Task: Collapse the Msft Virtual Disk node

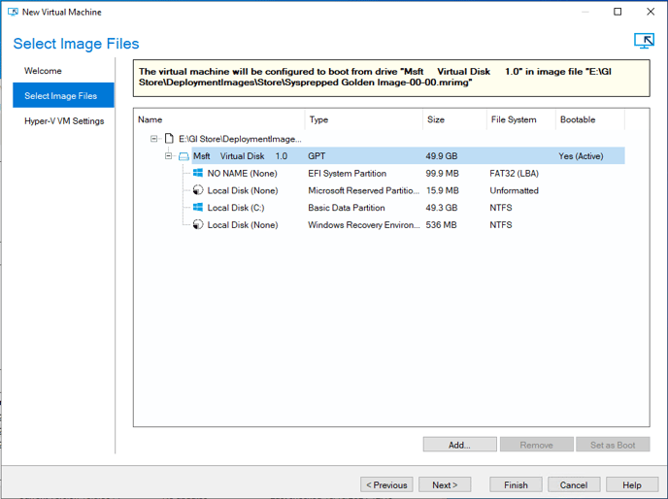Action: pyautogui.click(x=168, y=156)
